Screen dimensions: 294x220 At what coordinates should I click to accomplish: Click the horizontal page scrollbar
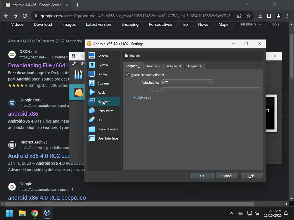click(x=129, y=204)
